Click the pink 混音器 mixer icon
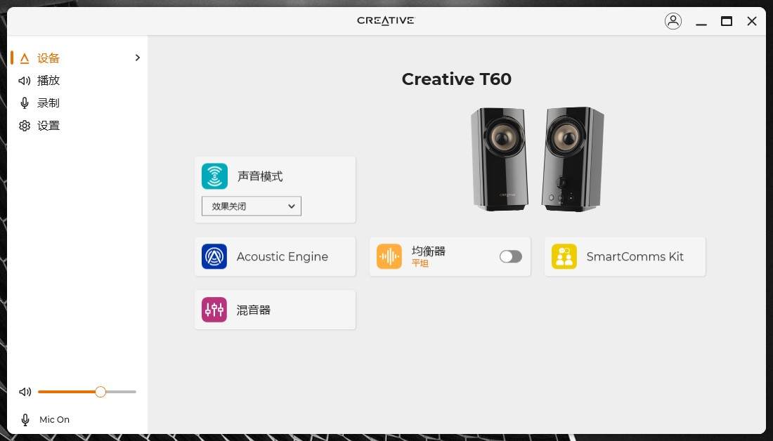The image size is (773, 441). pos(214,310)
